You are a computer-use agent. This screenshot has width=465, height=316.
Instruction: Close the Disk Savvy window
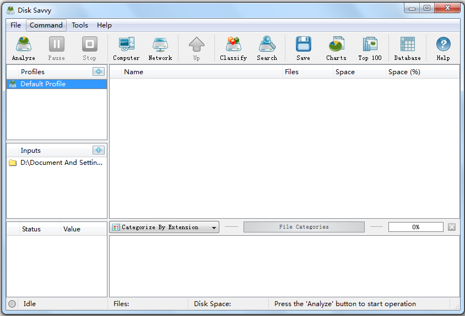[447, 8]
